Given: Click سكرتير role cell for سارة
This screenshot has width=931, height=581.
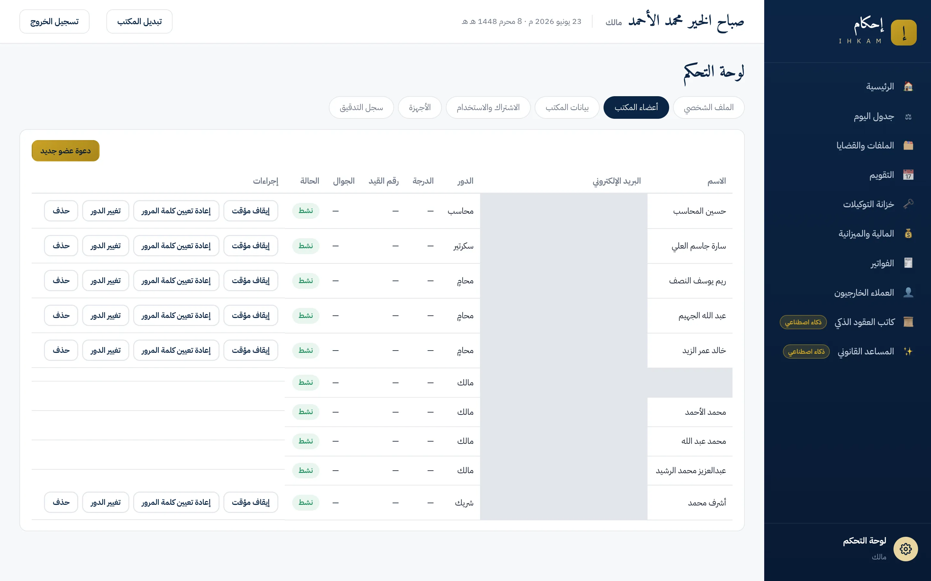Looking at the screenshot, I should [463, 246].
